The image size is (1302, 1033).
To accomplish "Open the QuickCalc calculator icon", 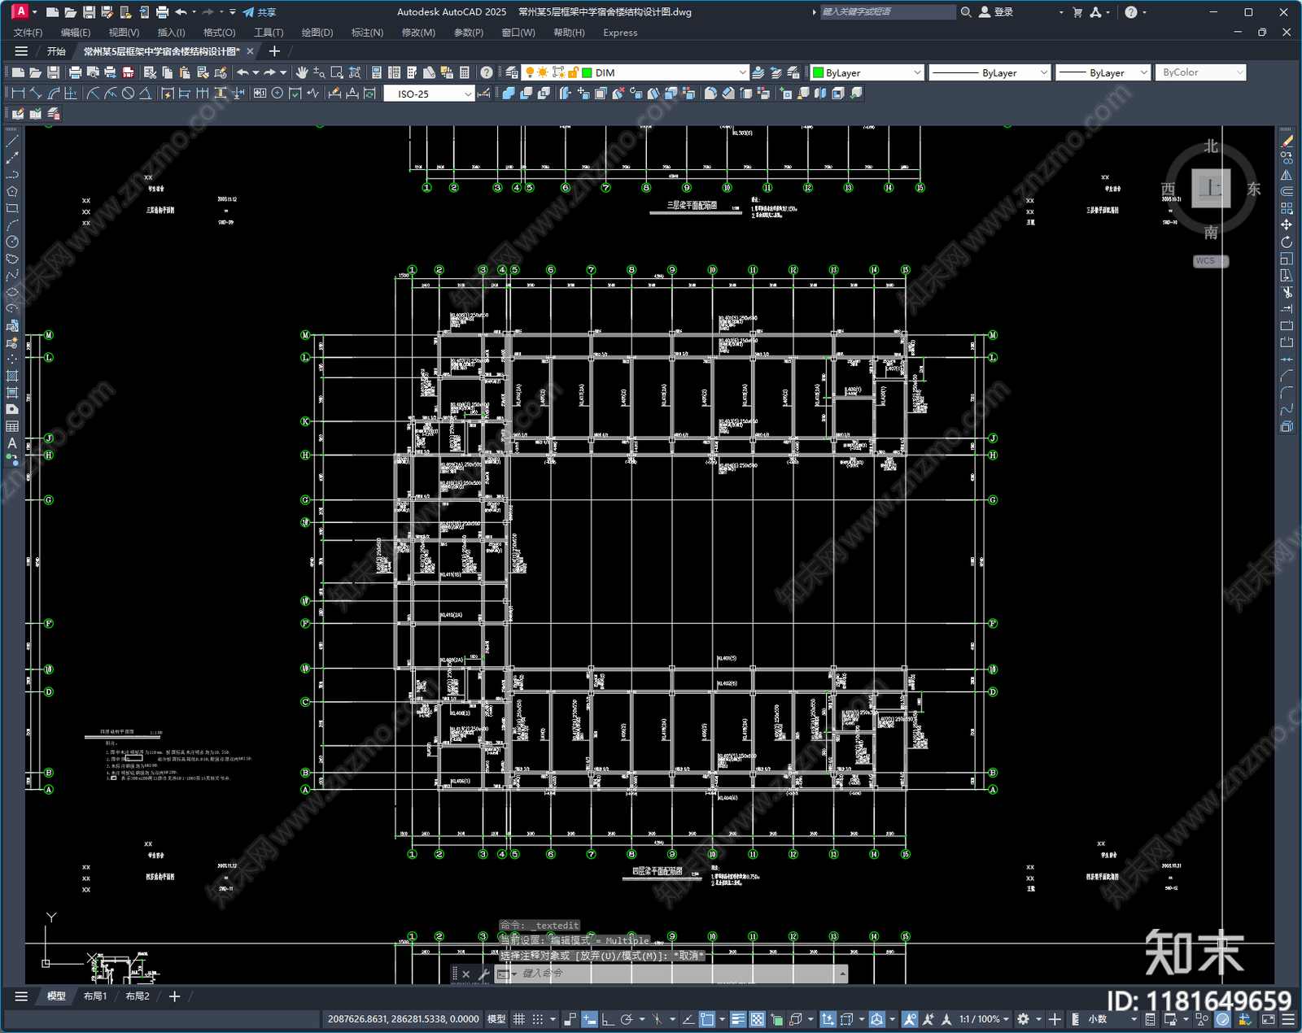I will click(x=465, y=72).
